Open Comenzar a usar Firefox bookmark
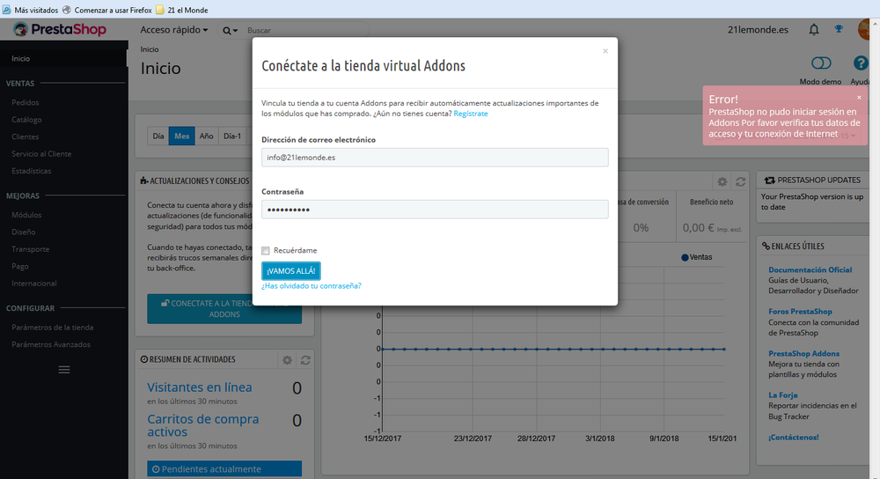The width and height of the screenshot is (880, 479). pyautogui.click(x=106, y=10)
